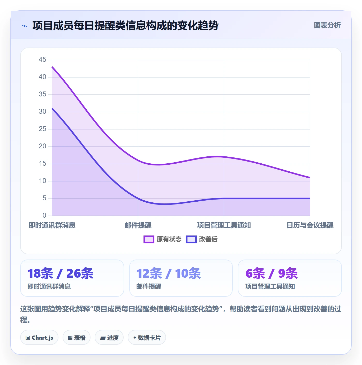
Task: Click the 项目管理工具通知 caption in third card
Action: point(270,286)
